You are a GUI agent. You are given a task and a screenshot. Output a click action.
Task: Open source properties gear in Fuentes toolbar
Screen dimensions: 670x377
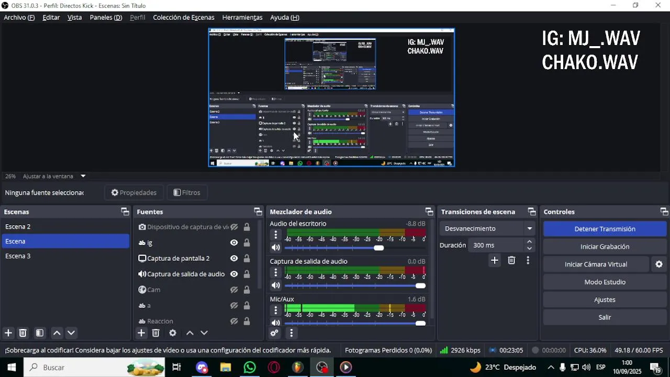coord(173,333)
